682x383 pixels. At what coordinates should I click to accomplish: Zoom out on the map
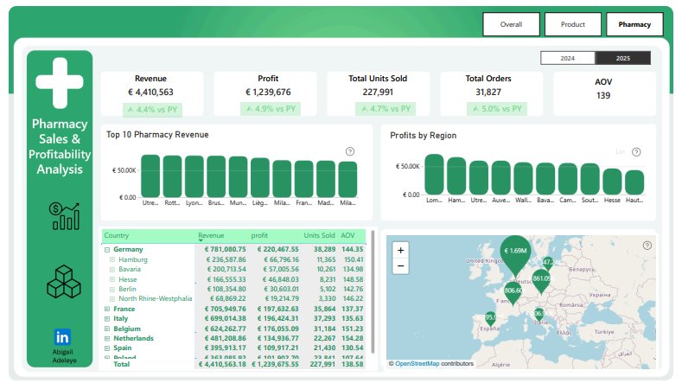click(x=400, y=266)
